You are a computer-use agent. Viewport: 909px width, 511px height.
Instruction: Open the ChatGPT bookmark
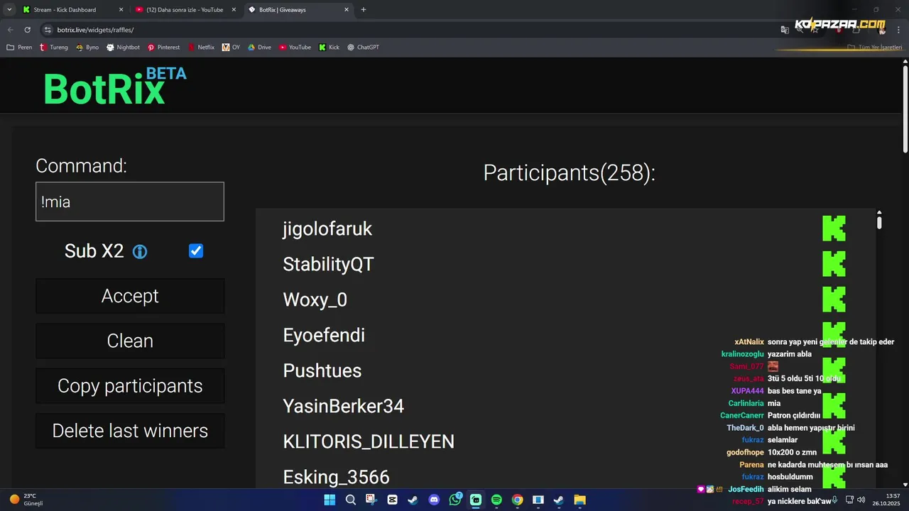click(x=363, y=48)
